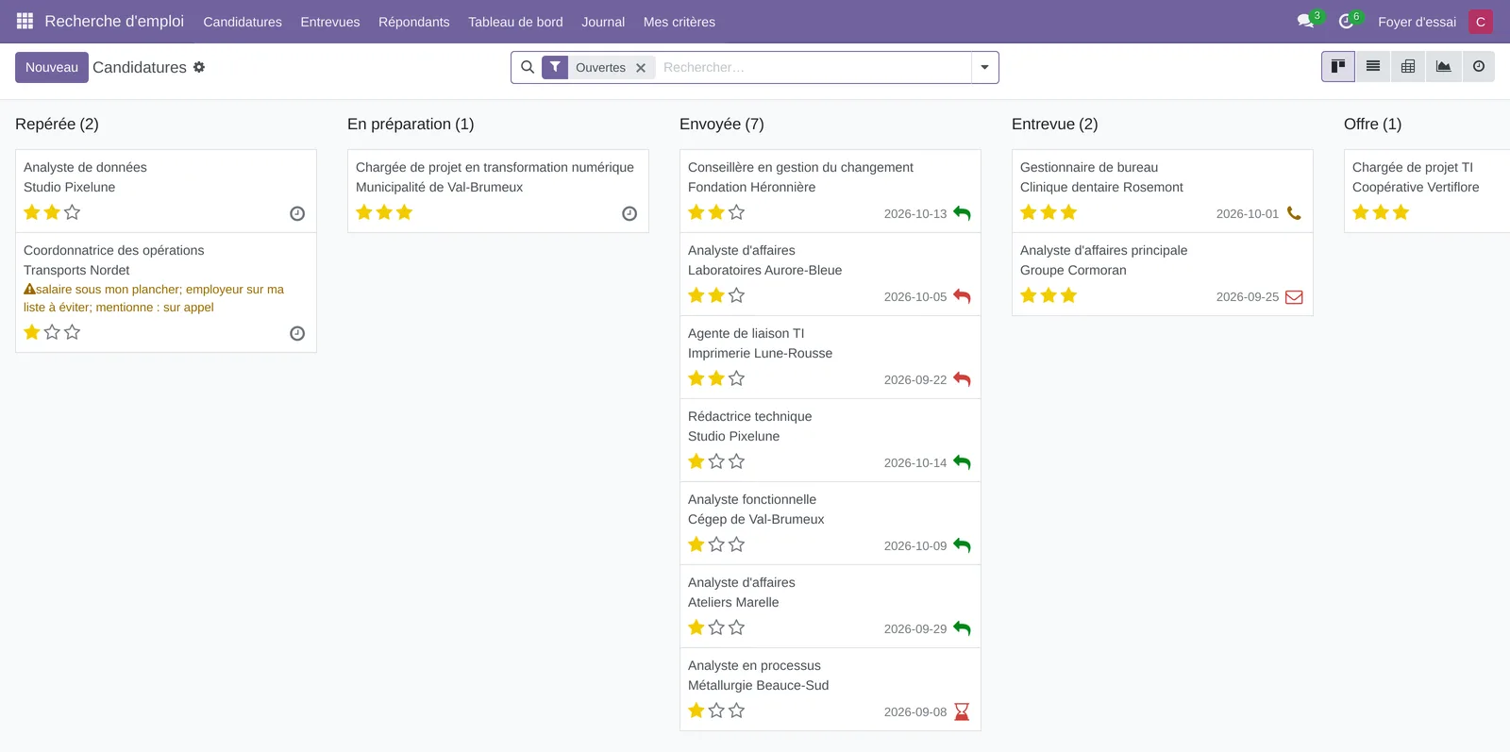
Task: Switch to activity view
Action: pyautogui.click(x=1479, y=66)
